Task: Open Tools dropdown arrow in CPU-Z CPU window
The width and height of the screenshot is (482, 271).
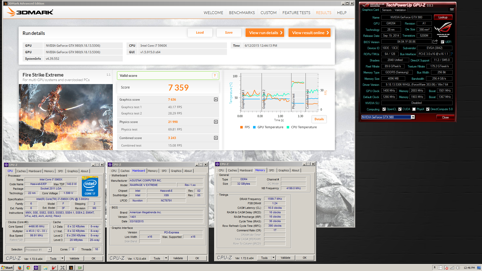Action: (x=62, y=258)
